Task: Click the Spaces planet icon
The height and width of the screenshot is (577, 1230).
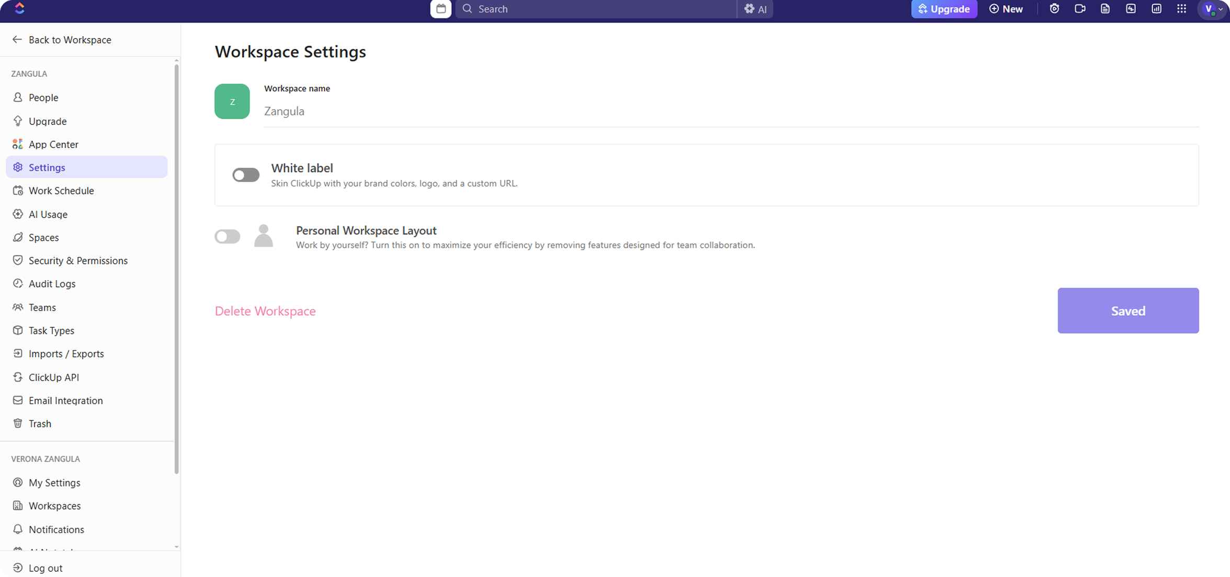Action: 18,237
